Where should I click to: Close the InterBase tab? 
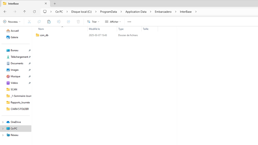click(46, 3)
